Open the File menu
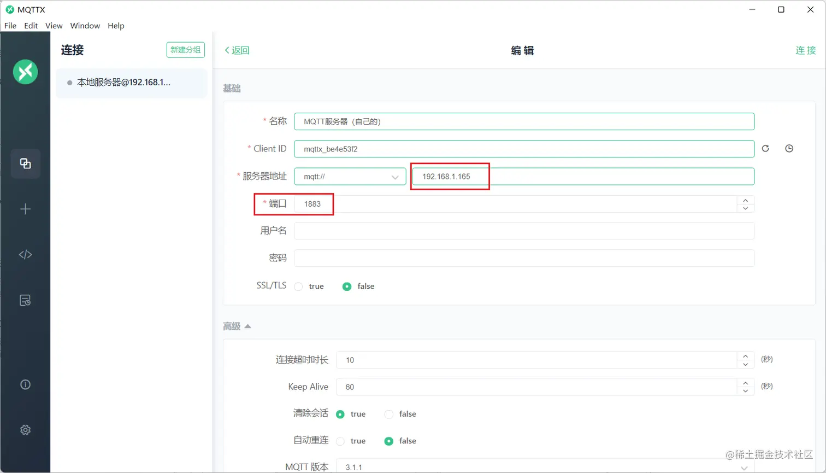This screenshot has height=473, width=826. (10, 26)
